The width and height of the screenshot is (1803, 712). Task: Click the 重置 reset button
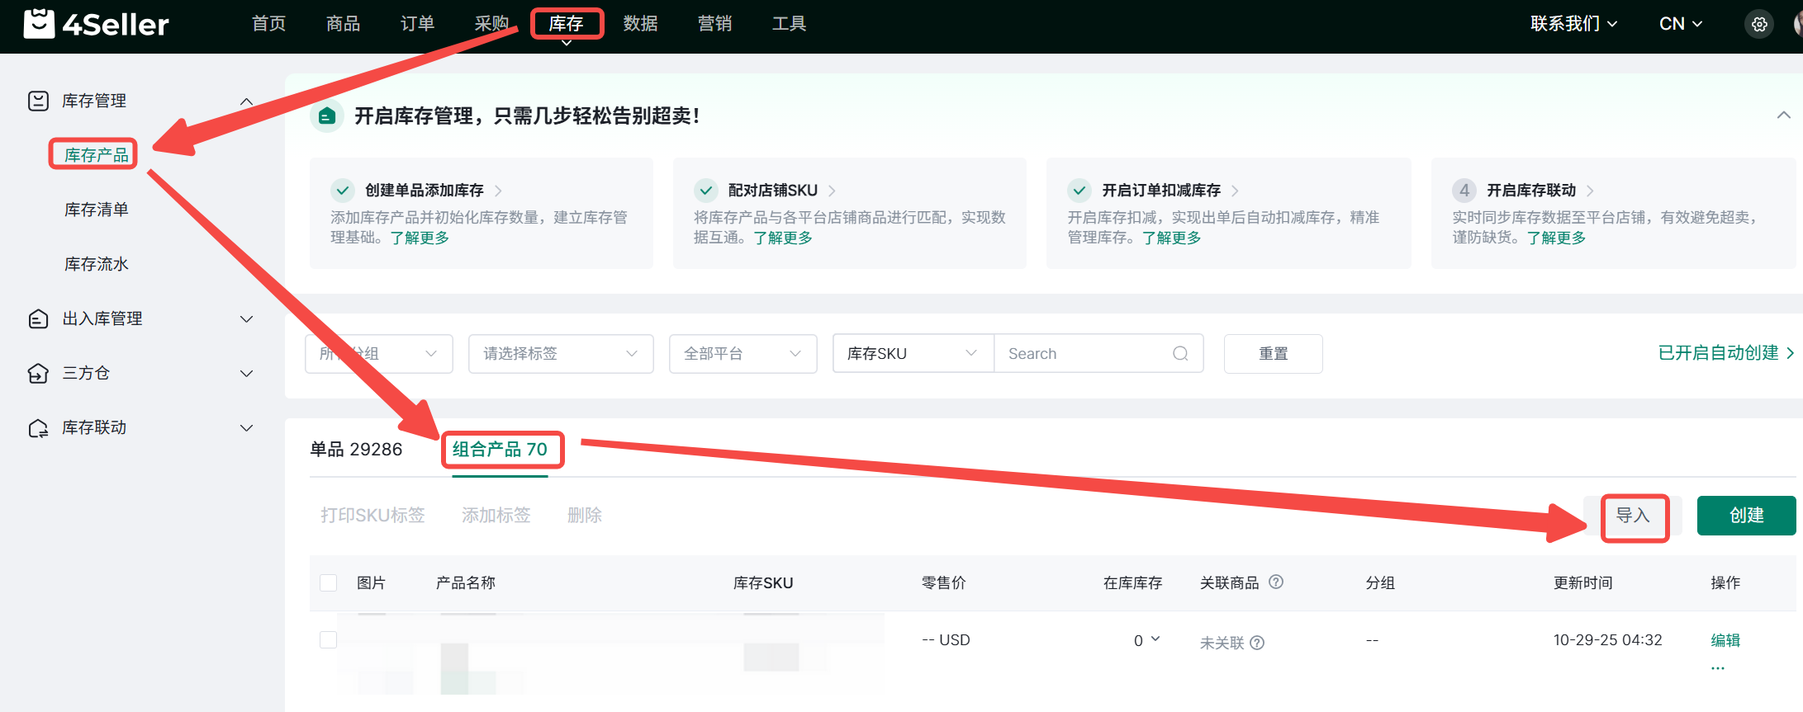(x=1273, y=354)
